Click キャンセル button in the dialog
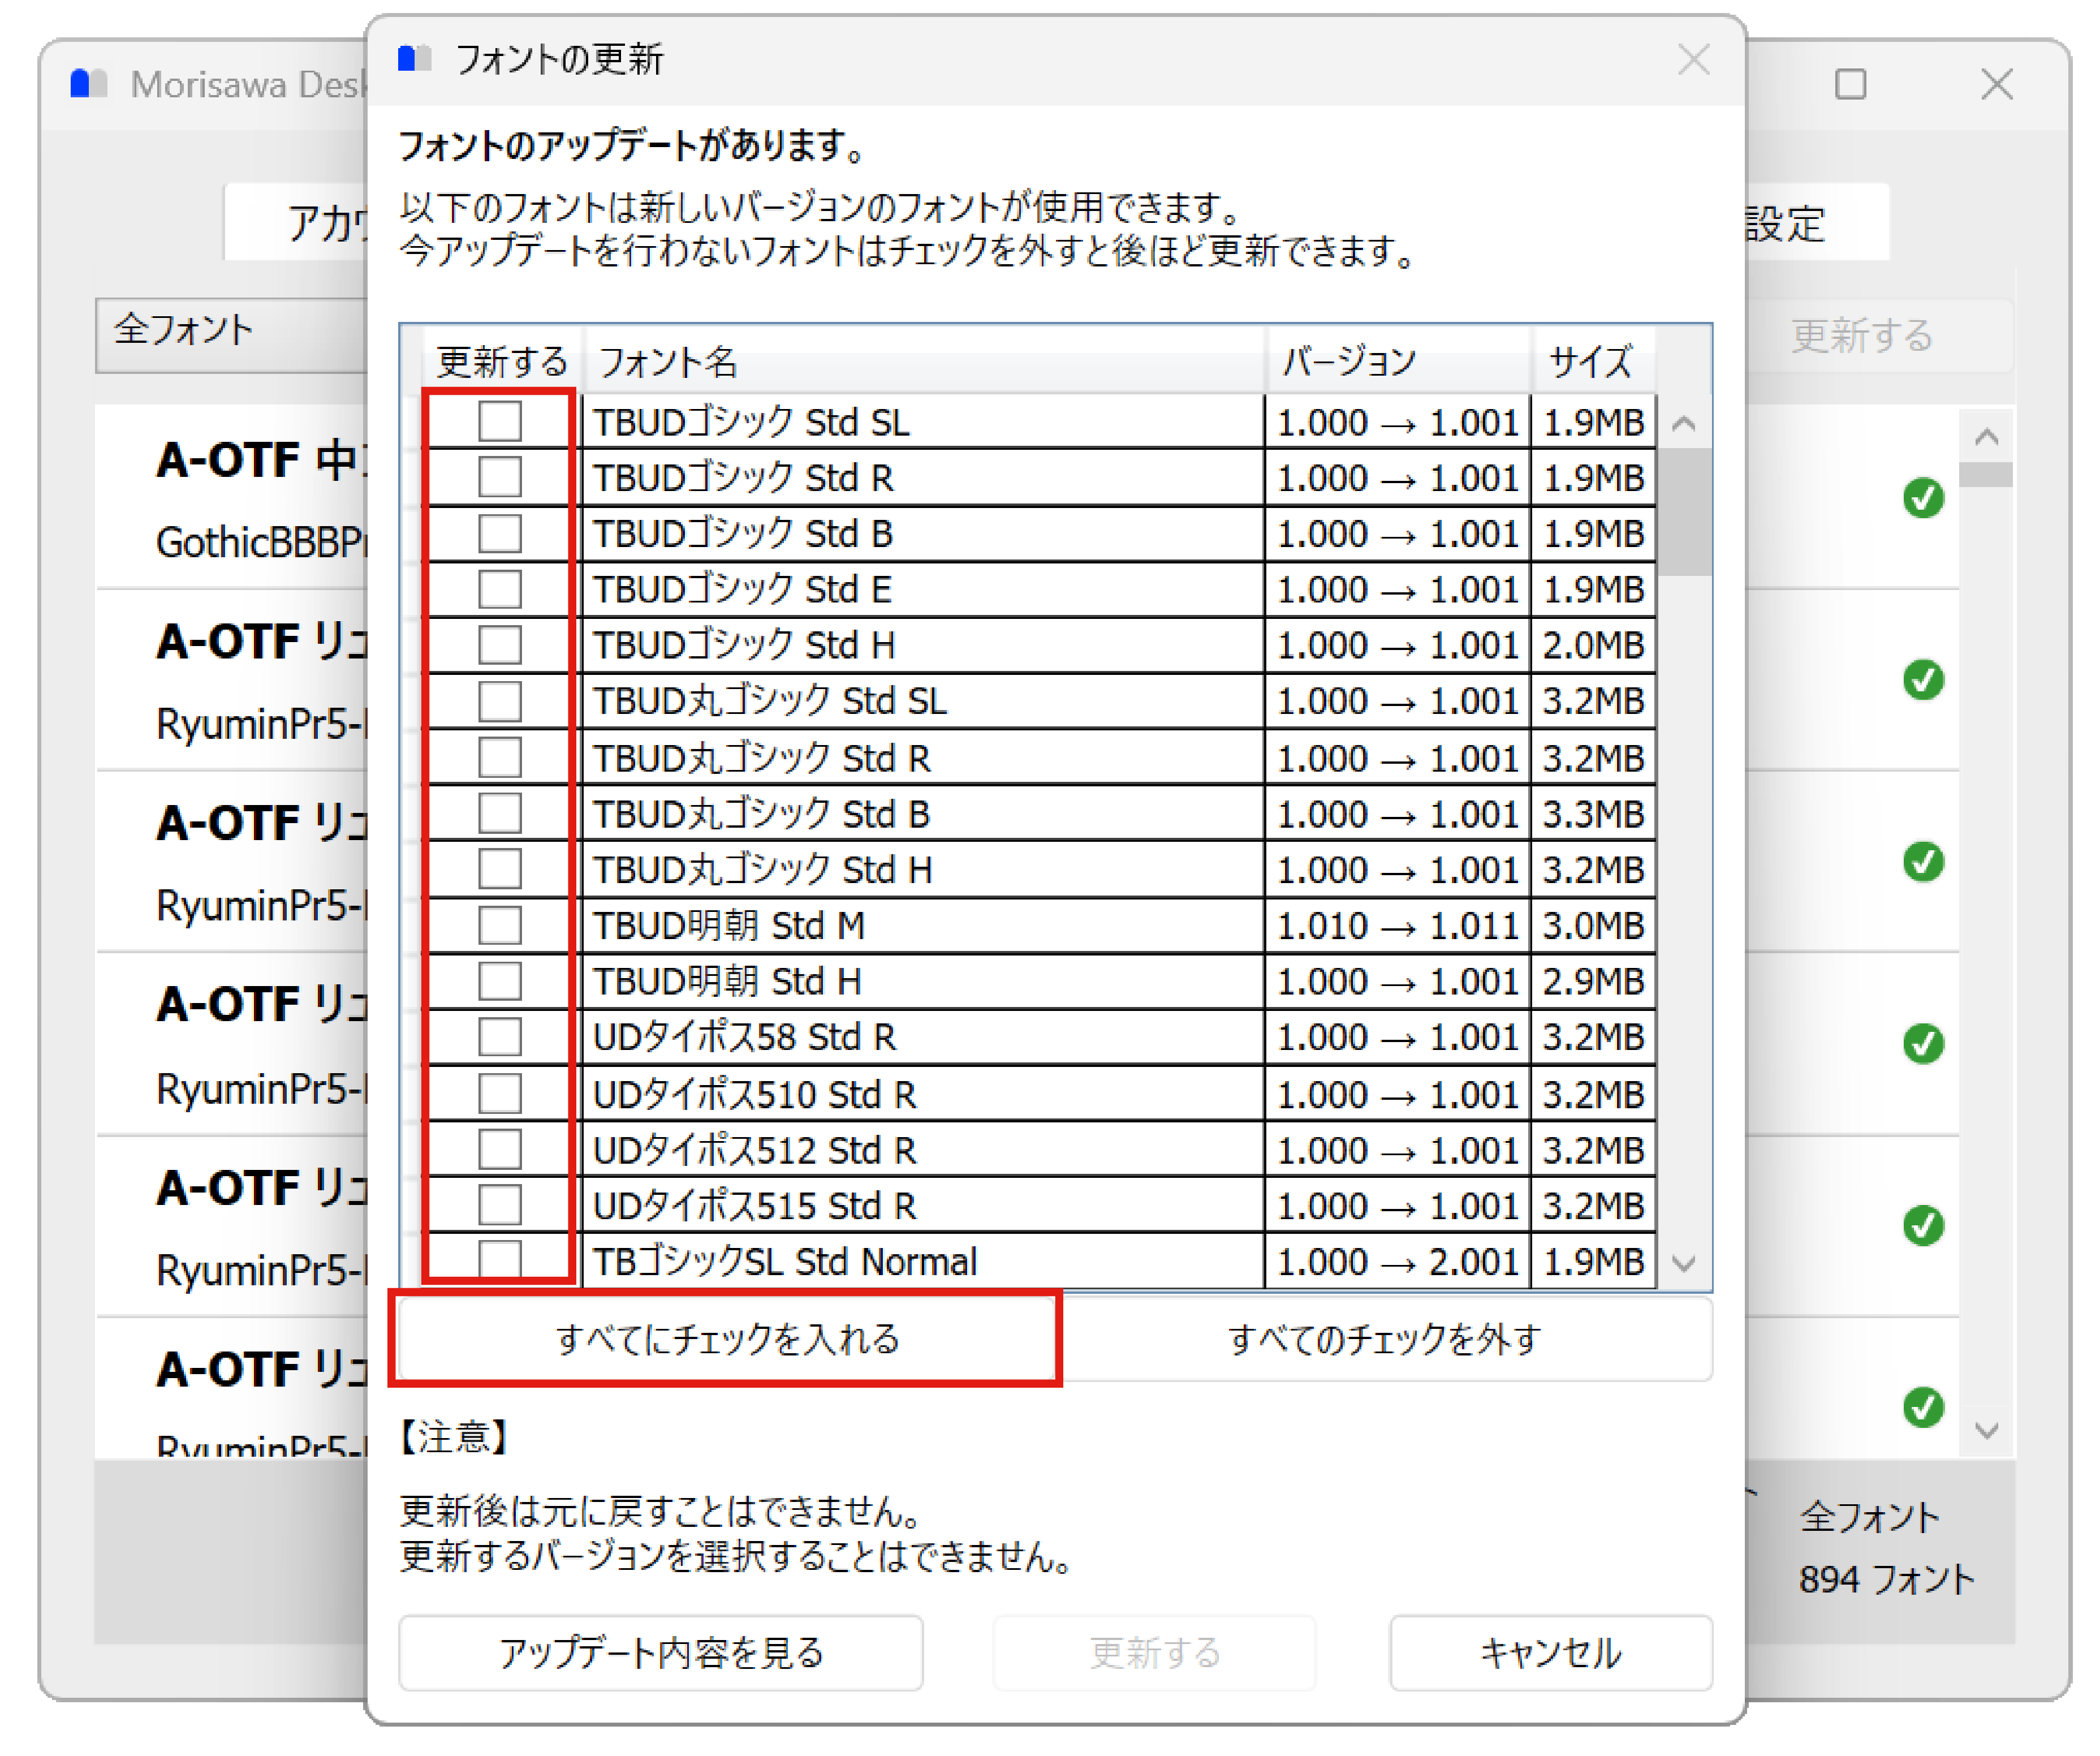Image resolution: width=2100 pixels, height=1756 pixels. (1551, 1654)
